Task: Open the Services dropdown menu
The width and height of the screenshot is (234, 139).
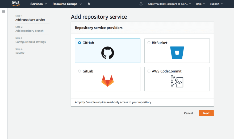Action: click(x=39, y=4)
